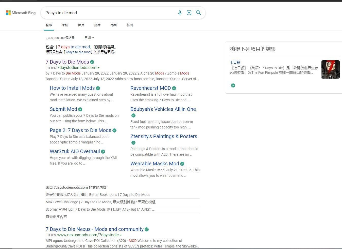Click inside the search query text box
The width and height of the screenshot is (342, 249).
[x=109, y=13]
